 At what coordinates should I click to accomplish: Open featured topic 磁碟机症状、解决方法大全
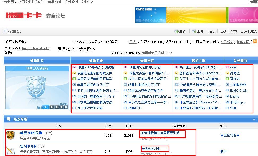(200, 91)
